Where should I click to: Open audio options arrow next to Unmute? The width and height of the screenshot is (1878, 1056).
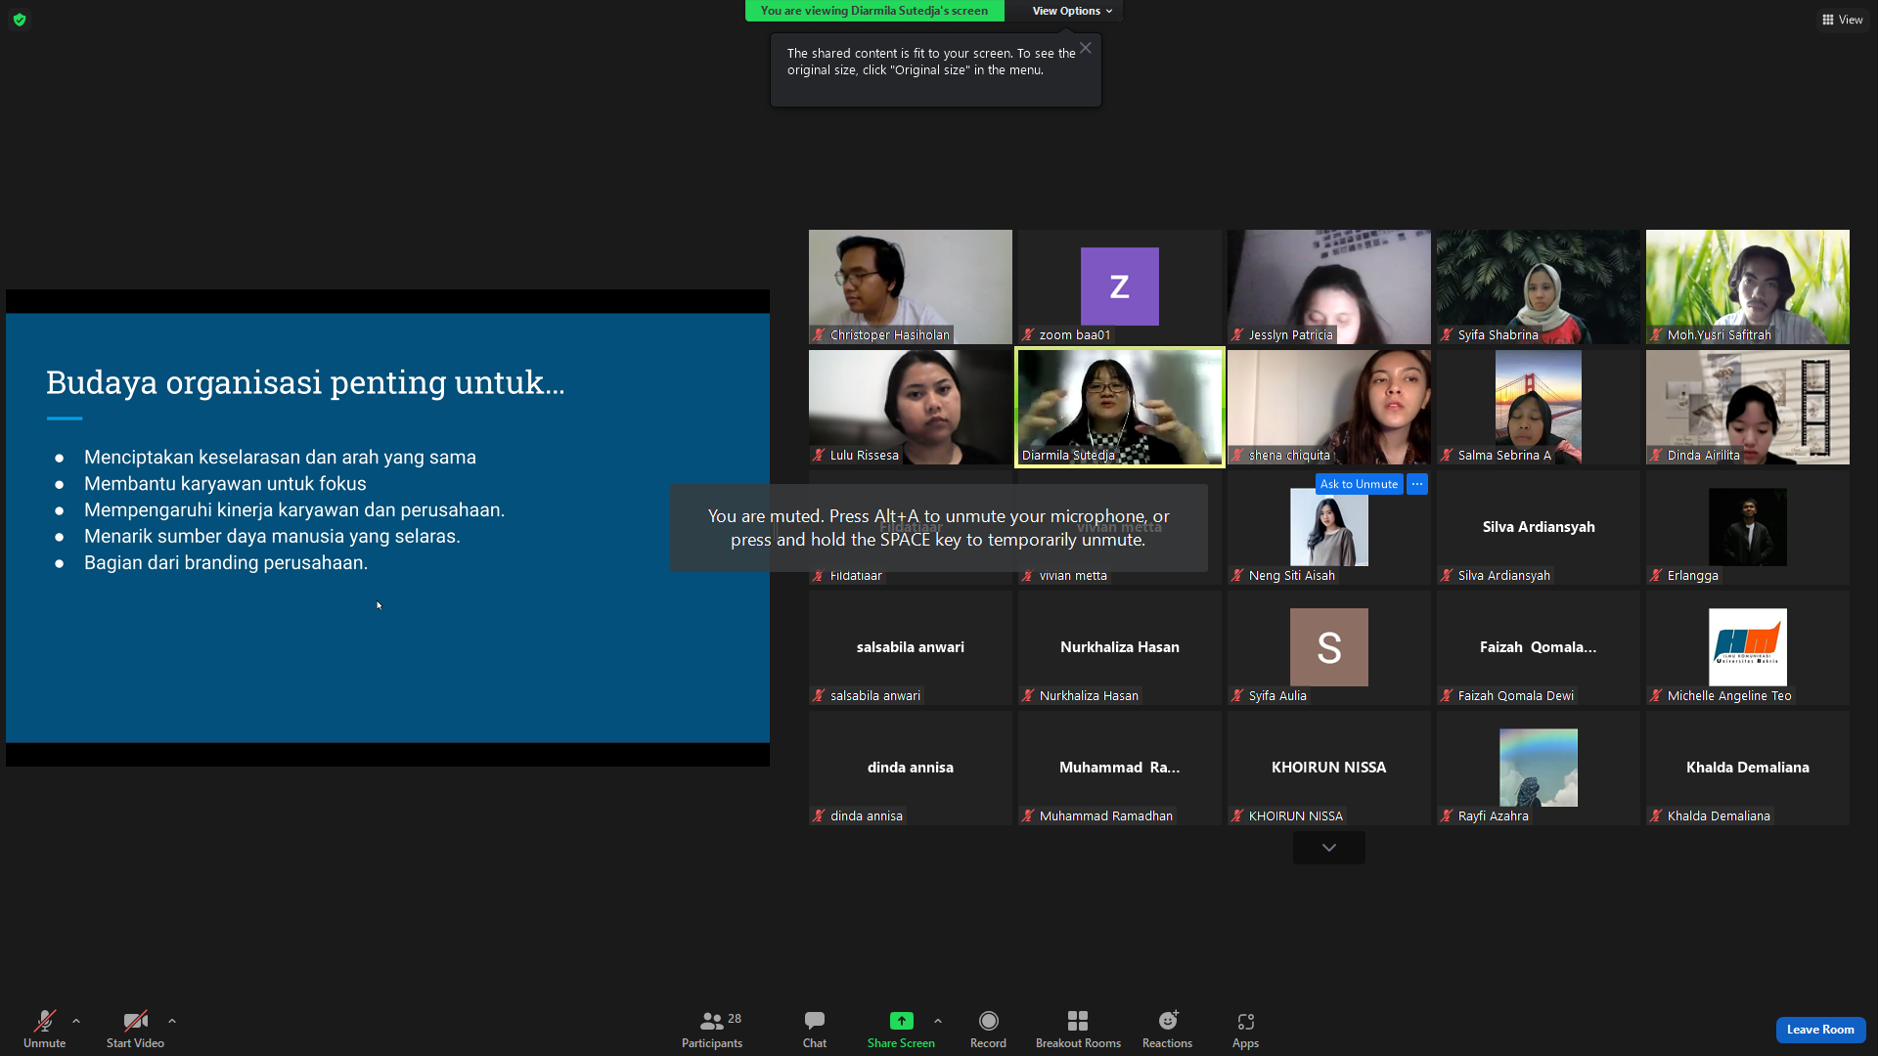click(x=76, y=1021)
